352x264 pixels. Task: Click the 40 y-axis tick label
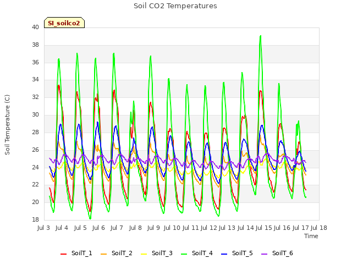tap(35, 28)
